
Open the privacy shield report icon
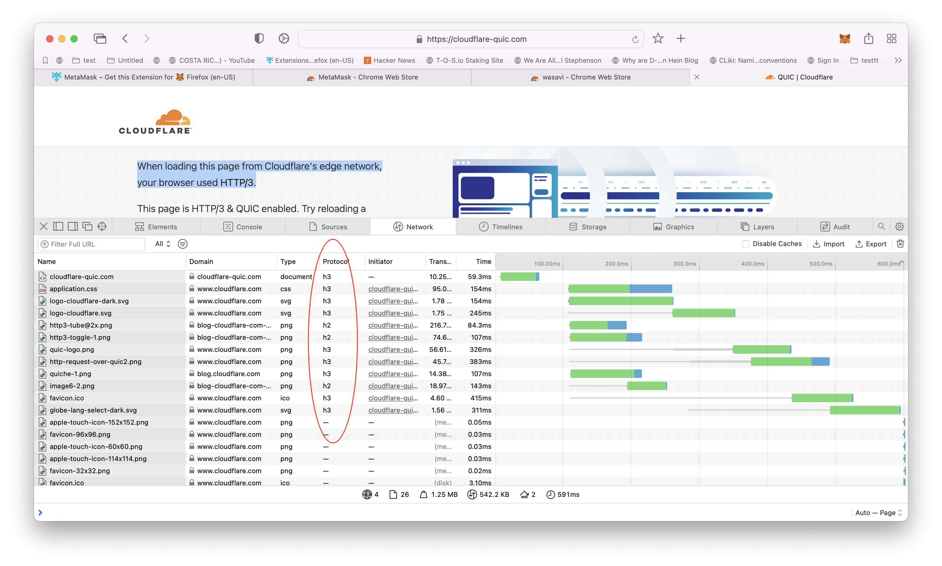[259, 39]
